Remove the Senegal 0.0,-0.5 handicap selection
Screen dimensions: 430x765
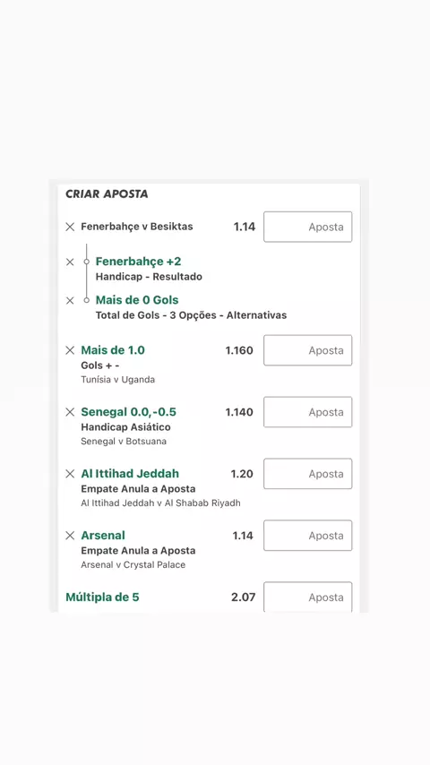tap(70, 412)
